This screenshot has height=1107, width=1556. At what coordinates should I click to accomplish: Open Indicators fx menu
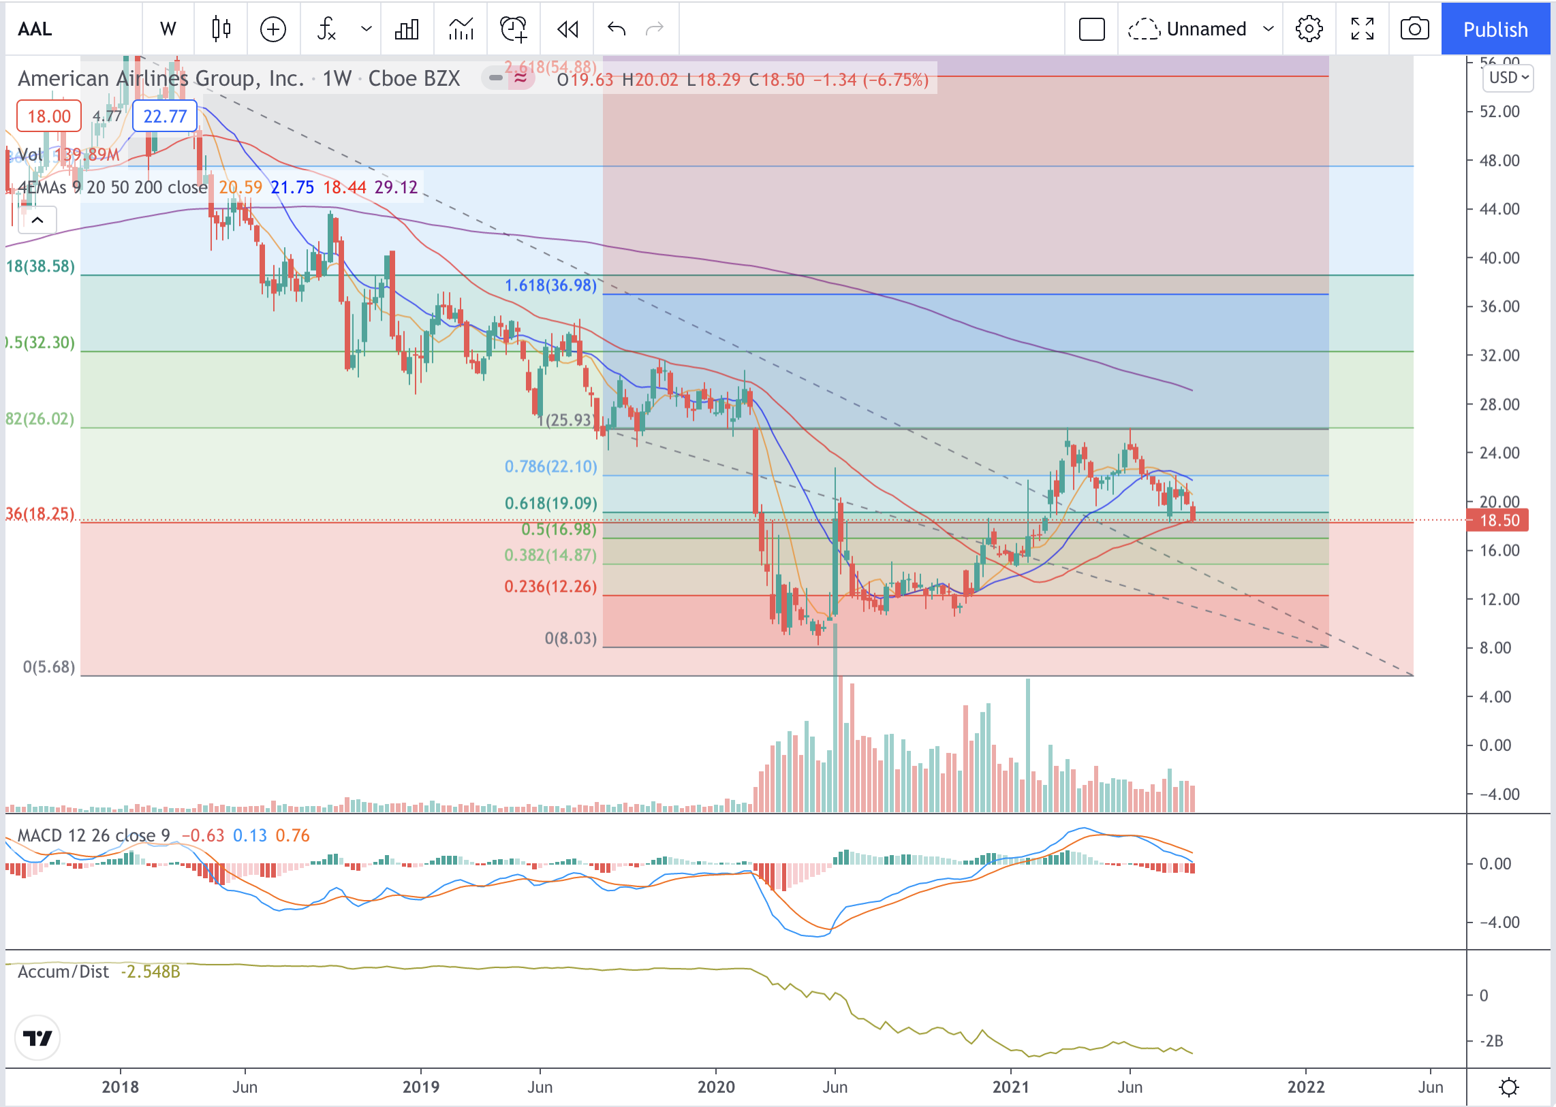[327, 29]
